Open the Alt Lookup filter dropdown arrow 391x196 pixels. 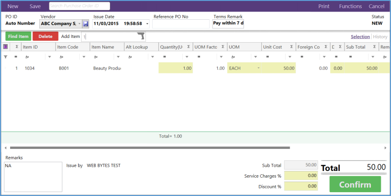point(153,57)
